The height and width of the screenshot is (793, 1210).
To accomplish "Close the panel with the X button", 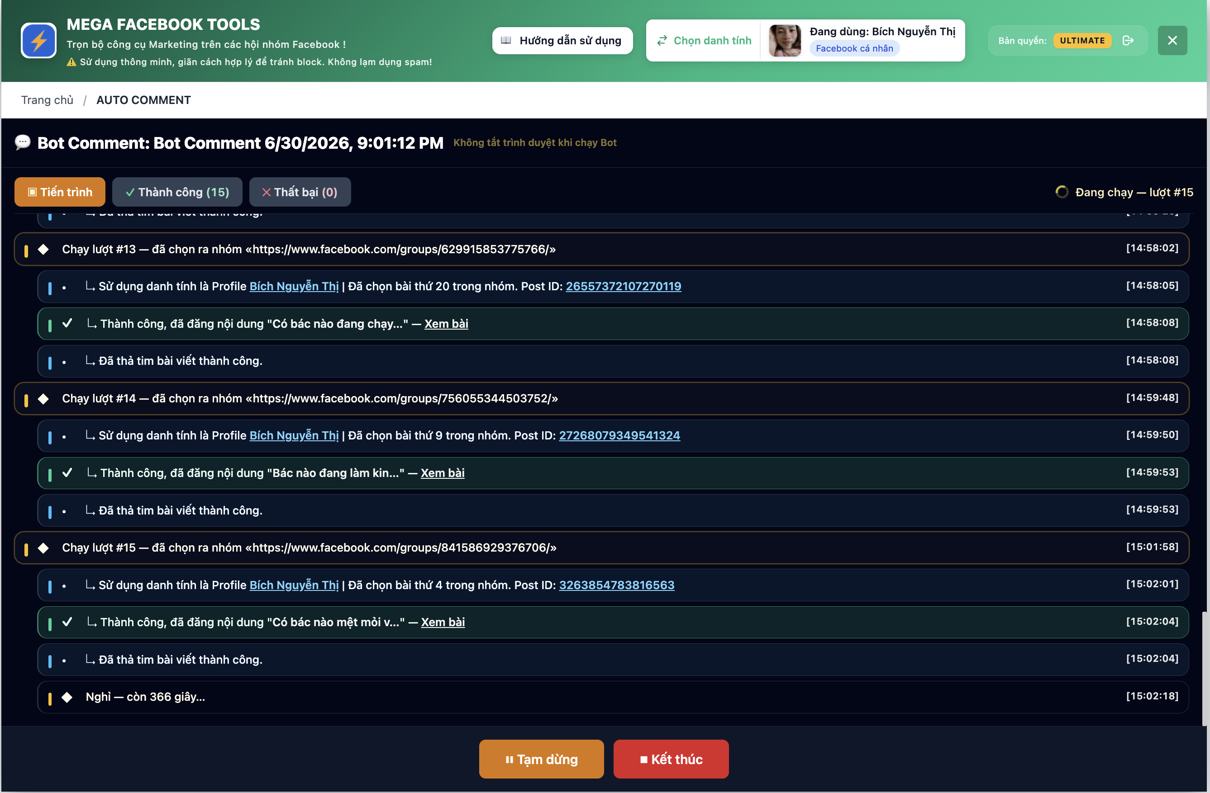I will pyautogui.click(x=1172, y=41).
